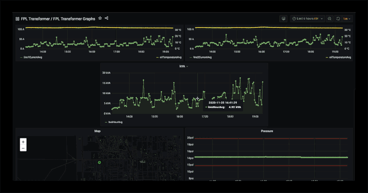This screenshot has height=193, width=368.
Task: Open the refresh interval dropdown
Action: [347, 19]
